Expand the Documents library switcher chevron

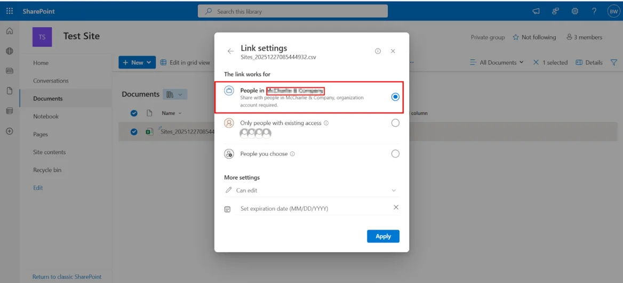pos(180,94)
